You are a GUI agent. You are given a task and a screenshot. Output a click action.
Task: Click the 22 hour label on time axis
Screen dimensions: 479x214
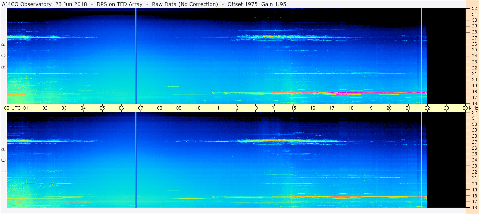coord(427,108)
